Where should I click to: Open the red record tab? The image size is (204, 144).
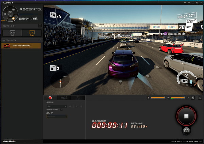coord(50,98)
